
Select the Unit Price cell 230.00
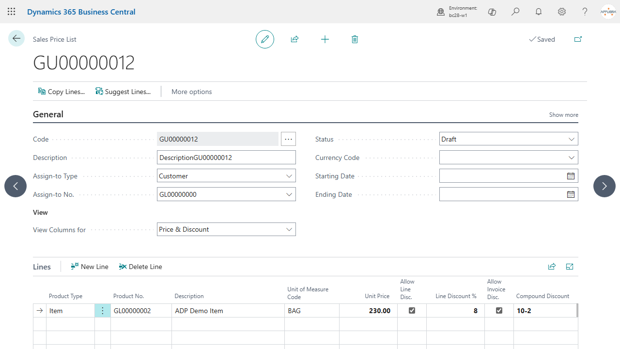[368, 311]
